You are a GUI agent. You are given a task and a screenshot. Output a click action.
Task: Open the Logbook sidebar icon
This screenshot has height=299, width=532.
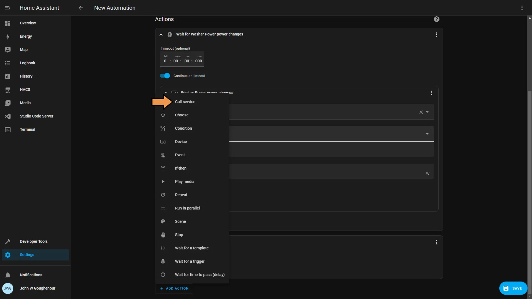pyautogui.click(x=8, y=63)
